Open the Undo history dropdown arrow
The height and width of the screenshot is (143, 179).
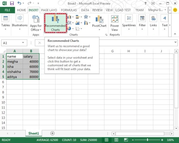coord(23,3)
